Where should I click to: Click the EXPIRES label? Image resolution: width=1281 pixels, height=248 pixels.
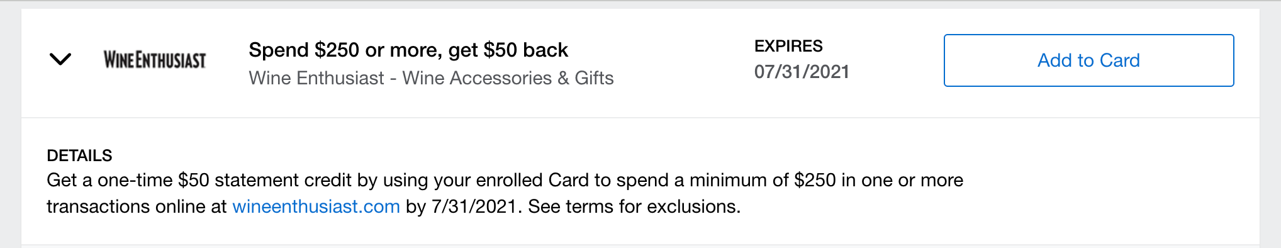click(788, 46)
